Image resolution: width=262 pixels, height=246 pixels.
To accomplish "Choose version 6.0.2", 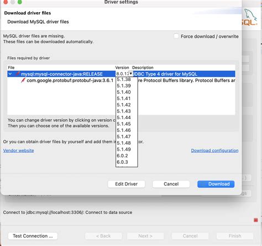I will (x=123, y=156).
